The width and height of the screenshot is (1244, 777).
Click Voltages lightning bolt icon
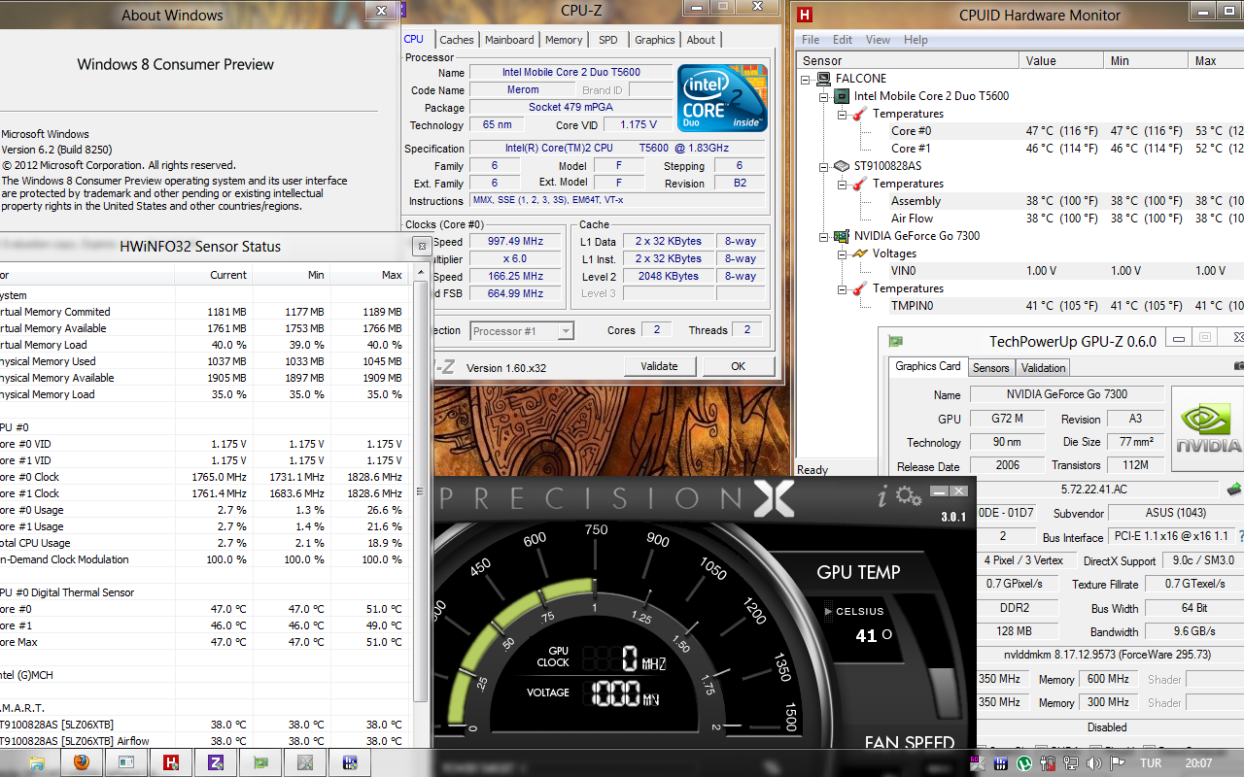[x=859, y=253]
